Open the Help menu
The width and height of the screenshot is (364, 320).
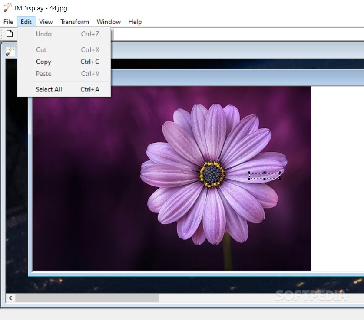click(135, 22)
